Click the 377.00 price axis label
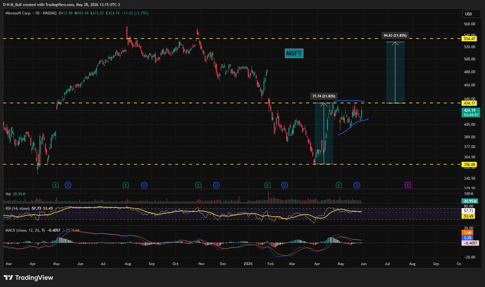Image resolution: width=485 pixels, height=287 pixels. [469, 147]
